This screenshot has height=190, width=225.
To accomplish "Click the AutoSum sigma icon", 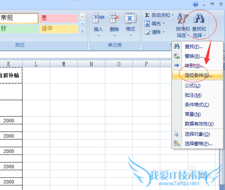I will coord(147,15).
